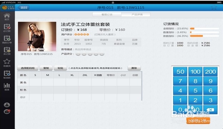The width and height of the screenshot is (223, 129).
Task: Favorite this product with top-right star
Action: (x=214, y=8)
